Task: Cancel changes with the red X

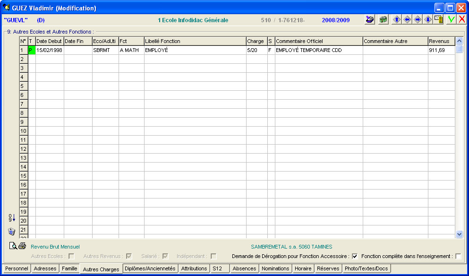Action: [462, 20]
